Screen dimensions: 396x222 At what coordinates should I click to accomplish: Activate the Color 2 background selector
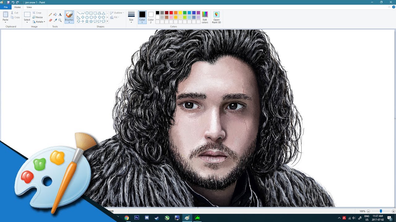pyautogui.click(x=151, y=17)
